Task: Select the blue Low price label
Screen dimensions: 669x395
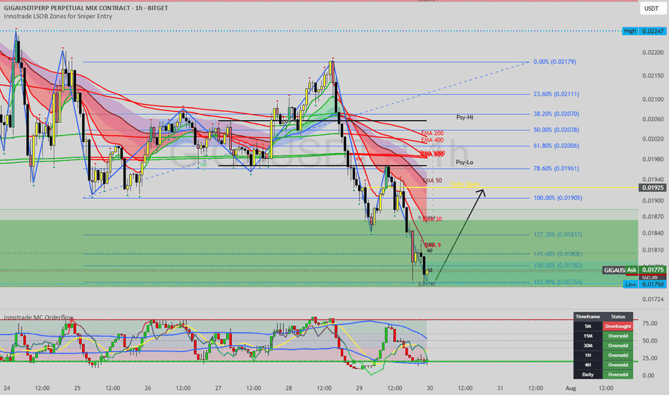Action: [x=631, y=284]
